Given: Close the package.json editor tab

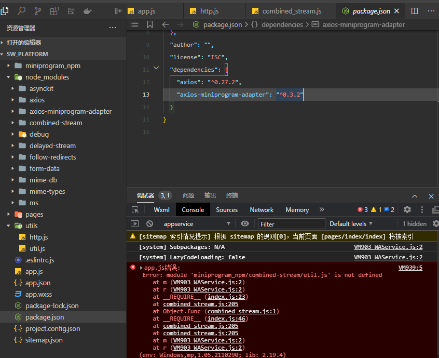Looking at the screenshot, I should click(397, 11).
